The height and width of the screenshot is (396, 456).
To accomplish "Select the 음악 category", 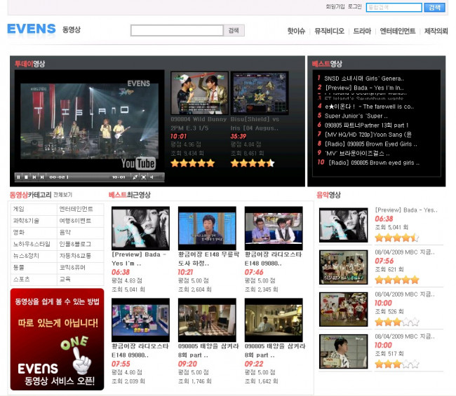I will click(x=65, y=233).
